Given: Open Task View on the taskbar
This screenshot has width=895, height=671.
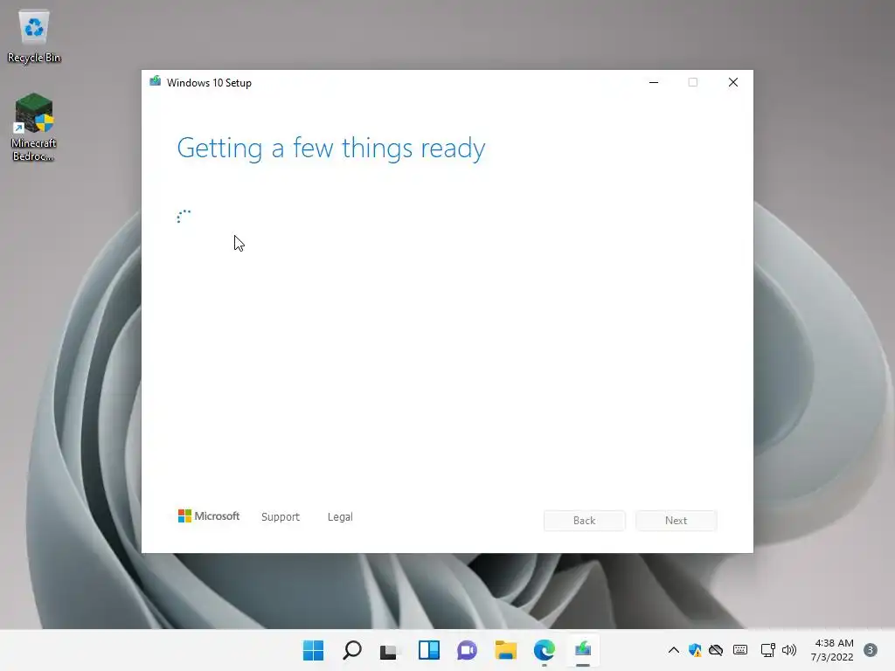Looking at the screenshot, I should click(x=390, y=650).
